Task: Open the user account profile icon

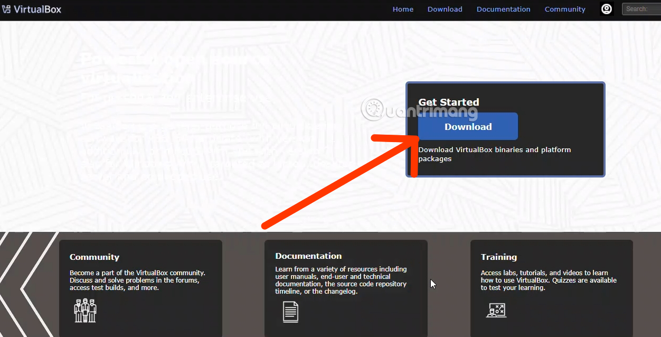Action: pyautogui.click(x=607, y=9)
